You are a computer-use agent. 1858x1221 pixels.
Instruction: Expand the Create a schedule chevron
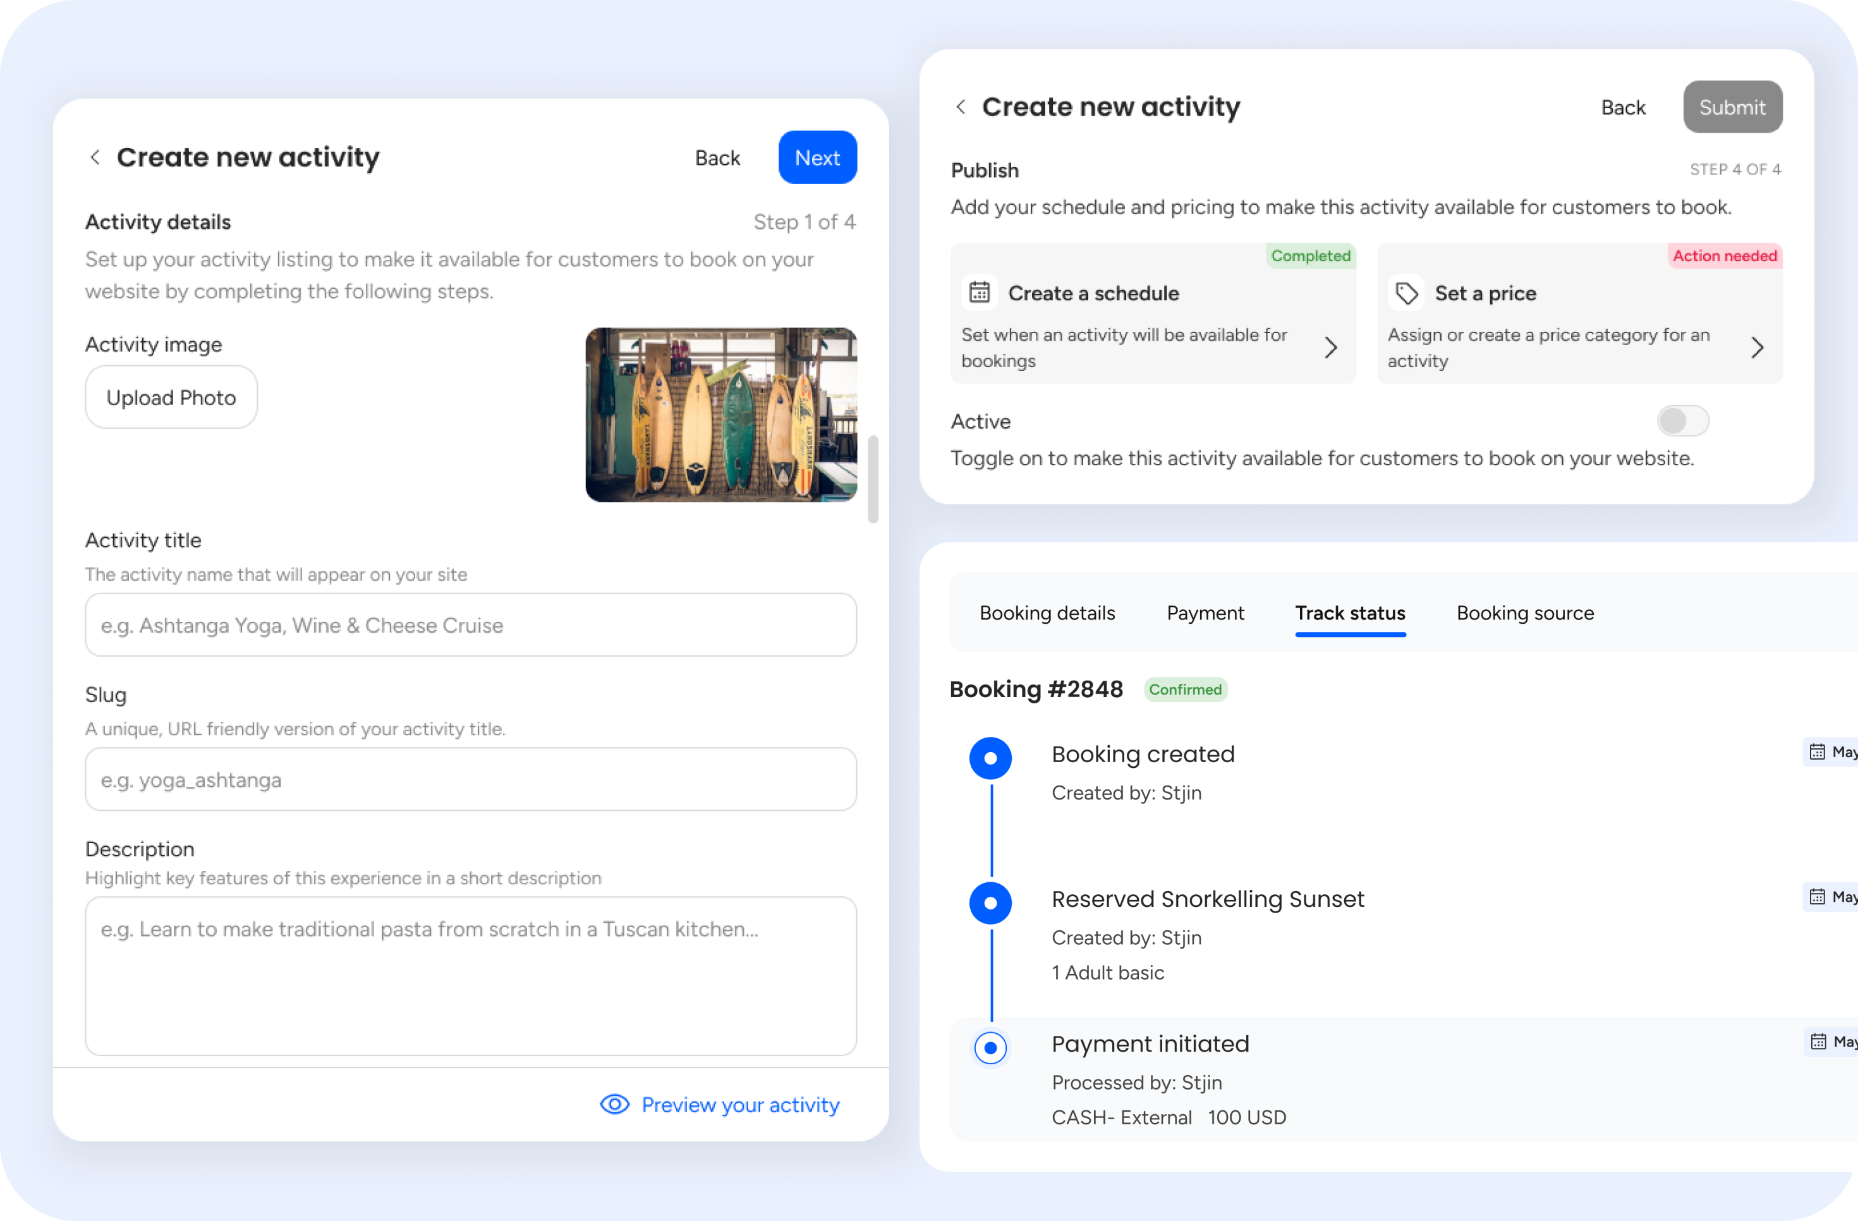pos(1331,348)
